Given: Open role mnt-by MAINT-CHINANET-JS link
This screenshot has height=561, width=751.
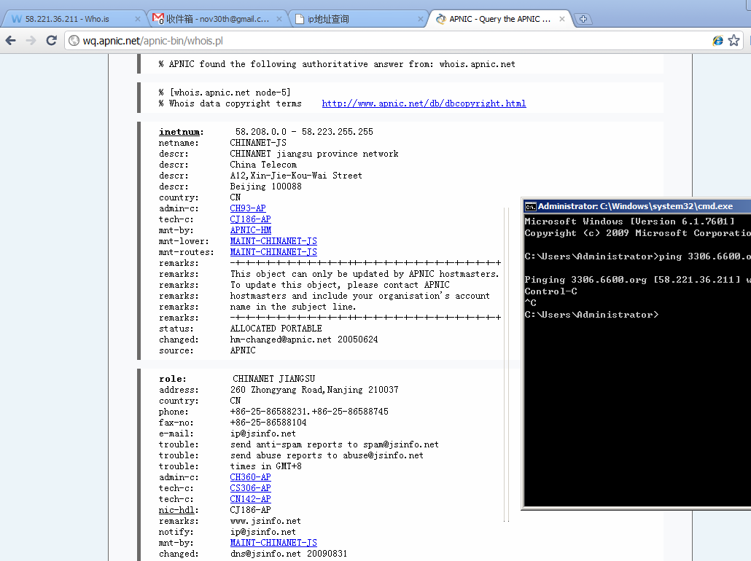Looking at the screenshot, I should (x=273, y=543).
